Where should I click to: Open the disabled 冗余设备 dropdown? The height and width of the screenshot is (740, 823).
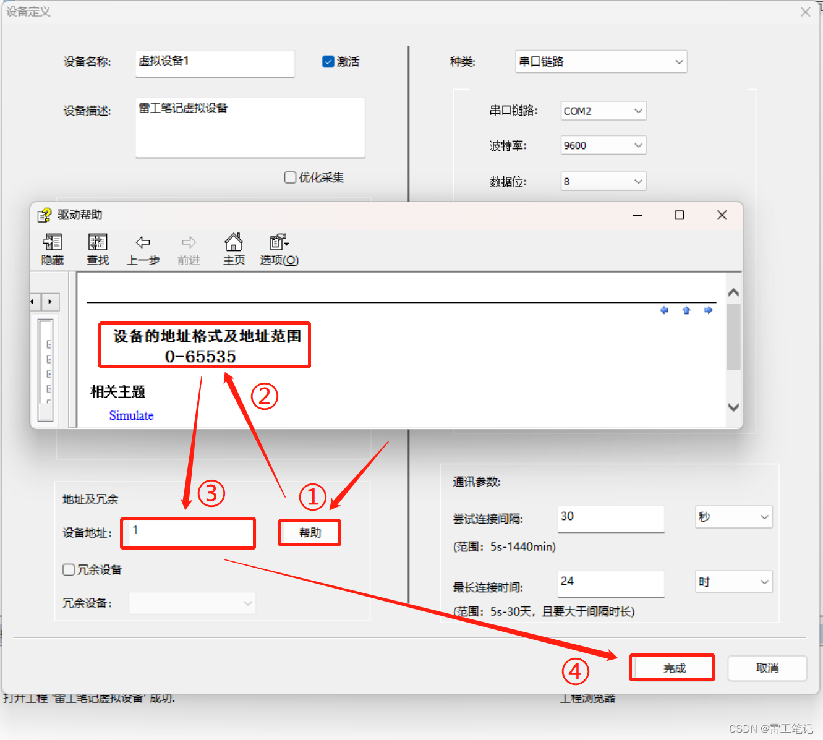coord(192,603)
